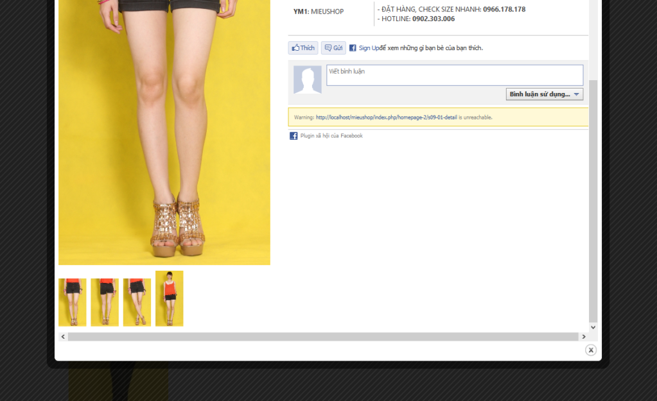This screenshot has width=657, height=401.
Task: Open the Bình luận sử dụng dropdown
Action: (544, 94)
